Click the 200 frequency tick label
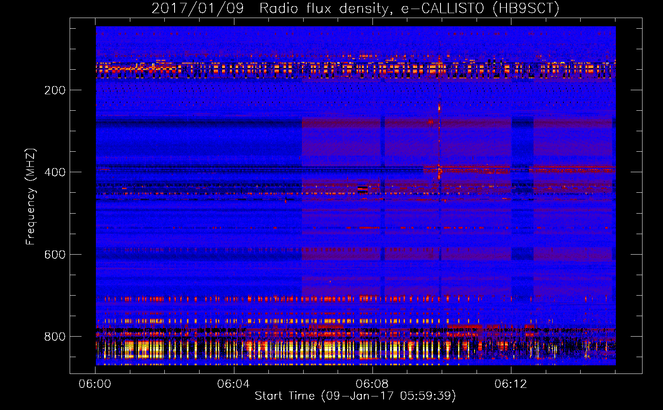This screenshot has width=663, height=410. coord(55,90)
